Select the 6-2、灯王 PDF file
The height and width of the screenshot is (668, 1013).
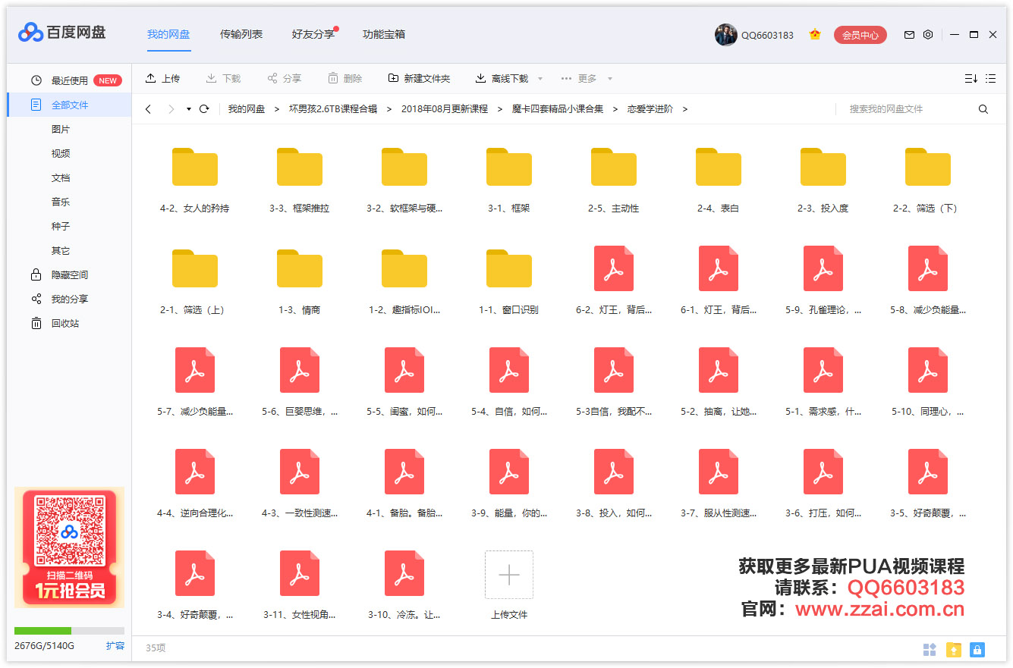[x=614, y=268]
